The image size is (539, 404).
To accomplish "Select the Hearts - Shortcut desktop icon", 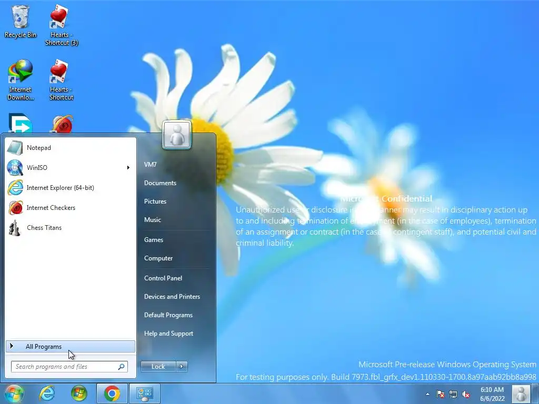I will (61, 80).
